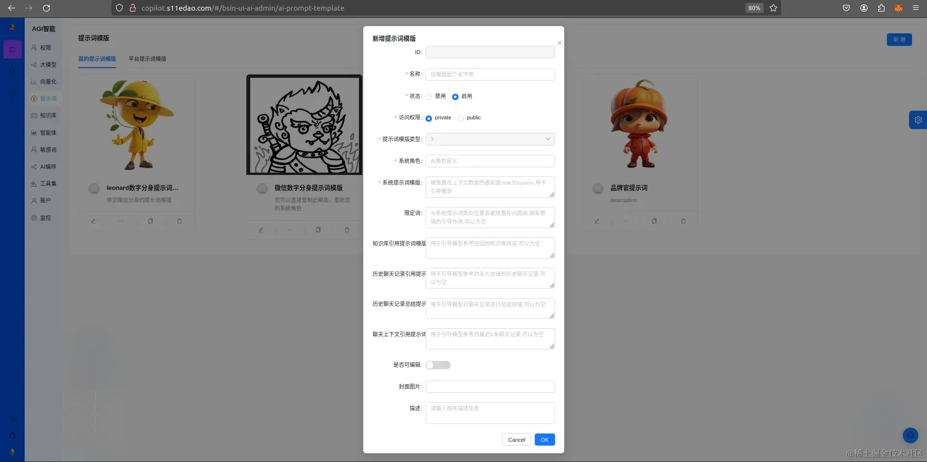Screen dimensions: 927x462
Task: Cancel the new template dialog
Action: coord(516,439)
